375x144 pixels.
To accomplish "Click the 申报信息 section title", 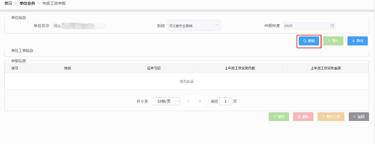I will coord(18,61).
